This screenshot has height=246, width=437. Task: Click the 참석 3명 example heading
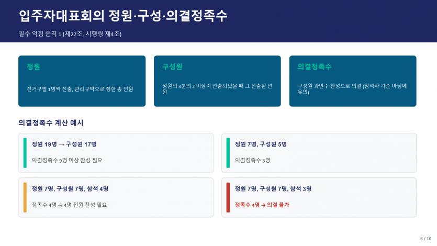273,189
